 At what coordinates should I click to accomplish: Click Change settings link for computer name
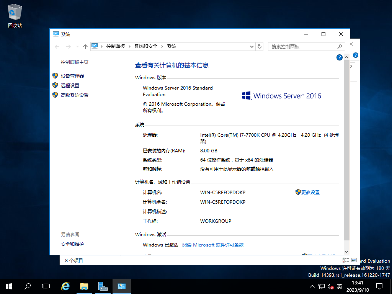click(310, 192)
